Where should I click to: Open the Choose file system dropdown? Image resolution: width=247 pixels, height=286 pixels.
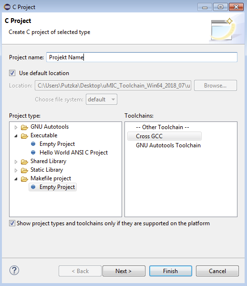pyautogui.click(x=102, y=99)
